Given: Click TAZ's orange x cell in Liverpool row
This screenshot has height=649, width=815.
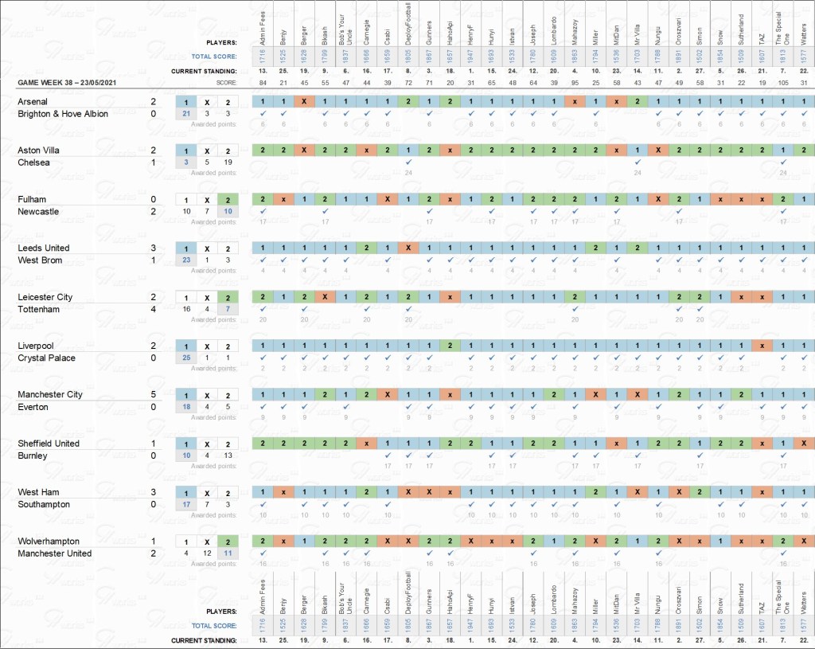Looking at the screenshot, I should [762, 346].
